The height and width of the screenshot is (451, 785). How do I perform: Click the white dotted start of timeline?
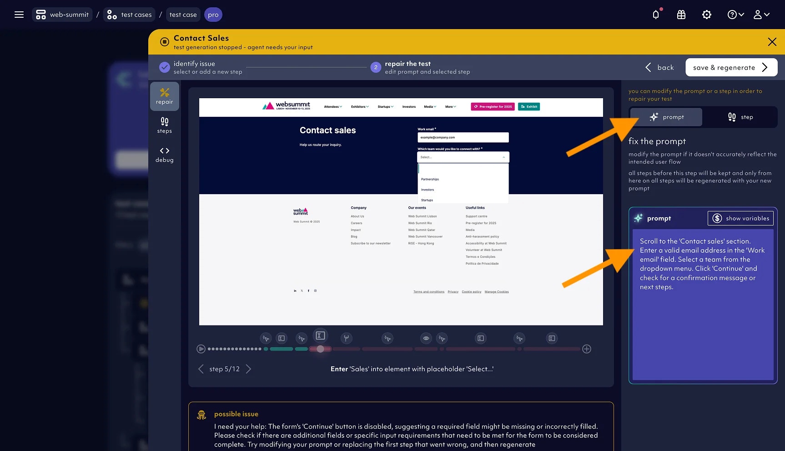235,349
